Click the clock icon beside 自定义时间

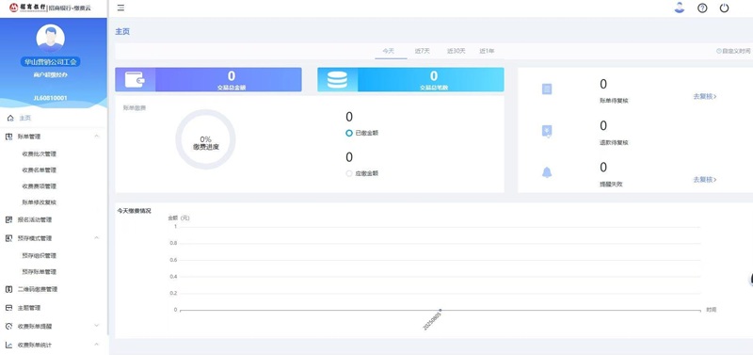point(718,51)
